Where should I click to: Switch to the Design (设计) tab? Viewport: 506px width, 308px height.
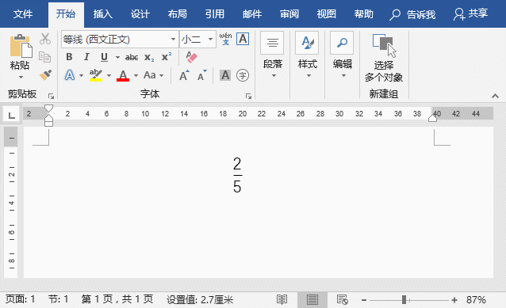tap(140, 14)
